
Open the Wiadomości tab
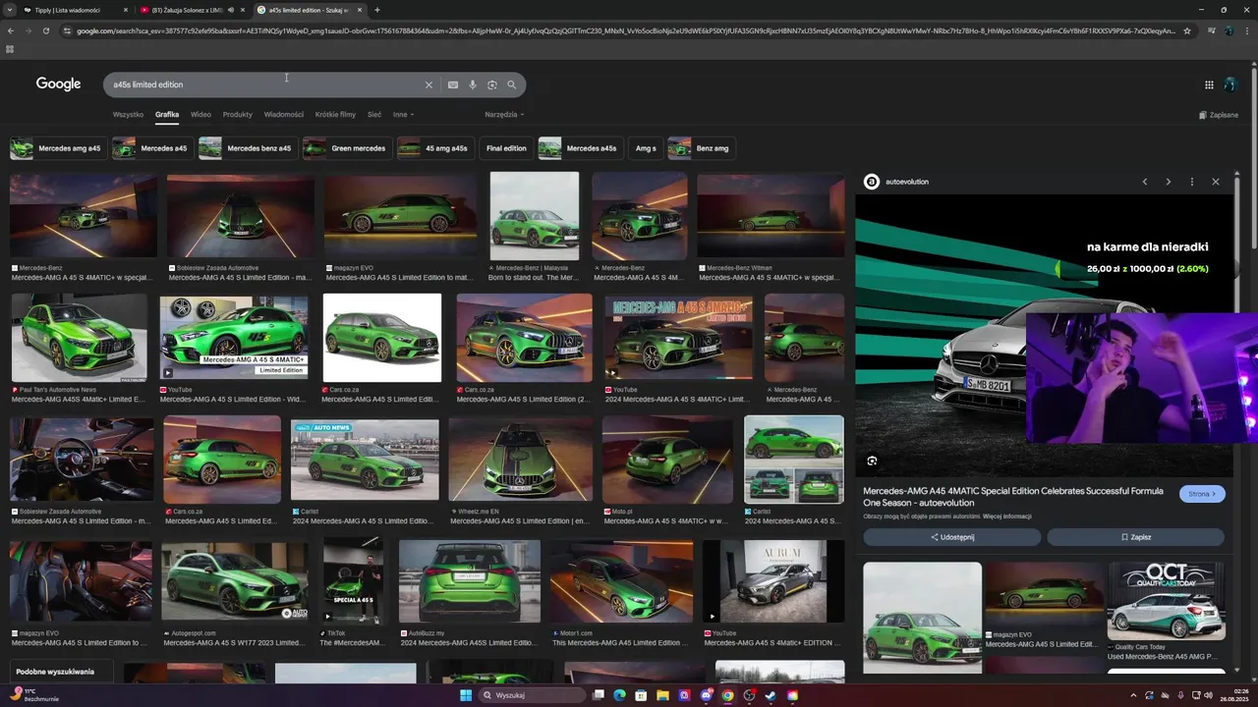(284, 114)
